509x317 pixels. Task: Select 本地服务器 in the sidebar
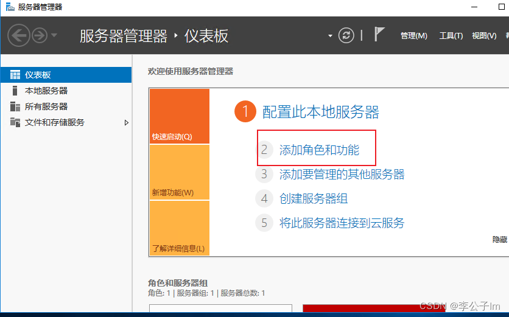(66, 91)
